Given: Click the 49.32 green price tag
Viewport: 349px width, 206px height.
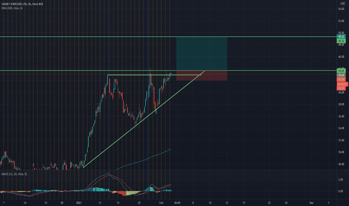Looking at the screenshot, I should click(x=341, y=41).
